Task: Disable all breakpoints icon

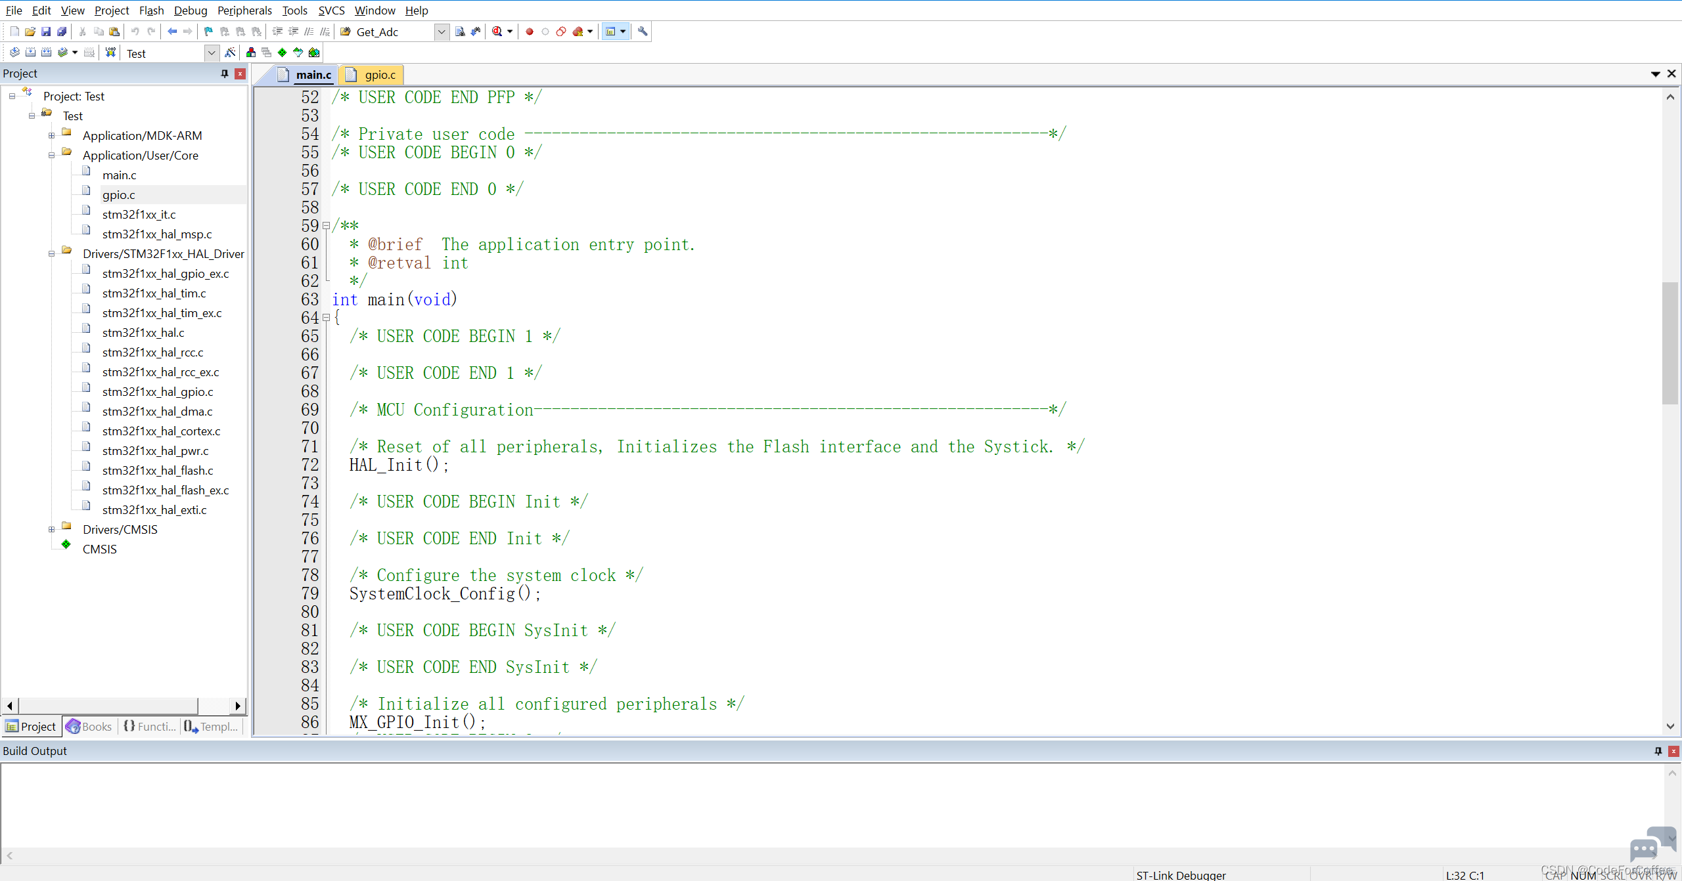Action: (x=561, y=32)
